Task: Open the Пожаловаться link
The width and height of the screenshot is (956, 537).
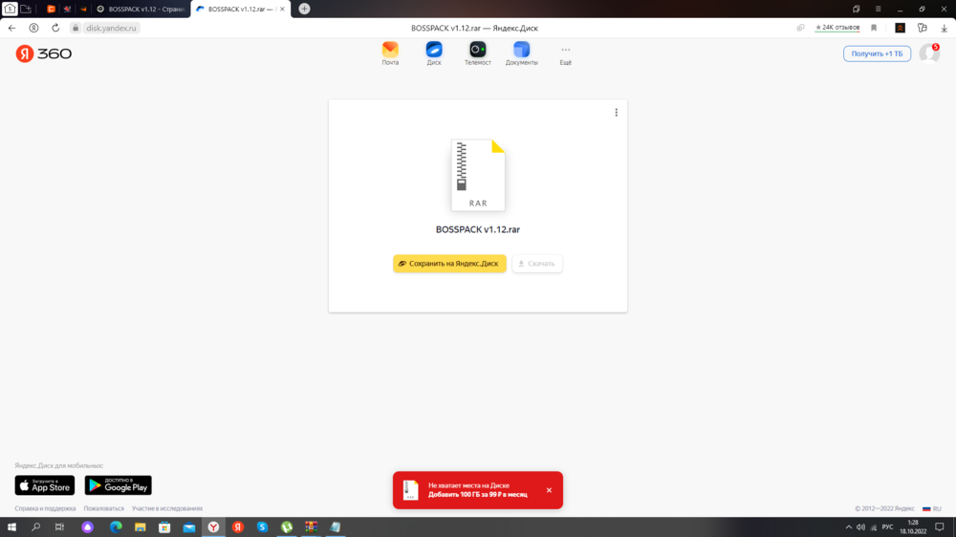Action: (x=103, y=508)
